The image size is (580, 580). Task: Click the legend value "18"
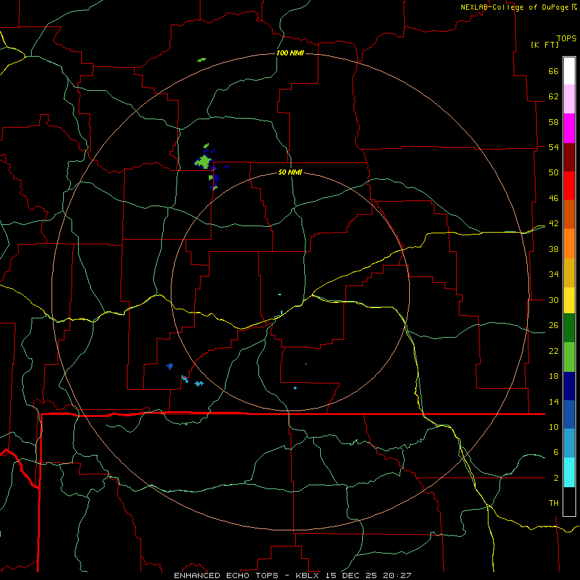point(554,376)
